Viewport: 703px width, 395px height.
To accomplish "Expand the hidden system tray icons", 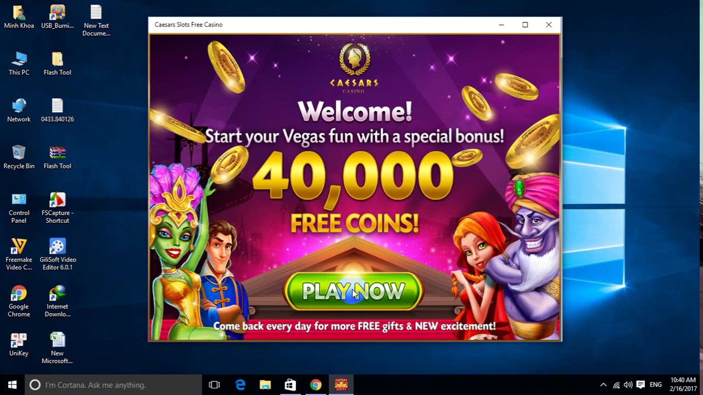I will pyautogui.click(x=603, y=385).
